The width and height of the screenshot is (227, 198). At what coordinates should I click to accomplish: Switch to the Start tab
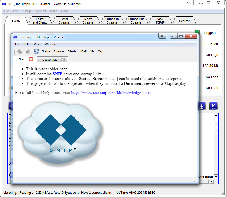22,59
